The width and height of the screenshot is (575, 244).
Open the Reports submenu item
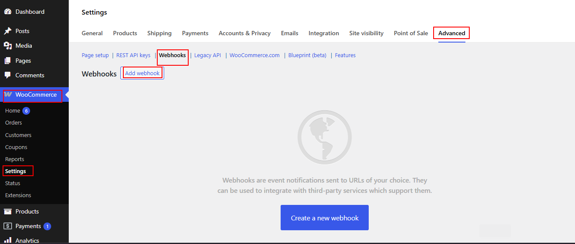pos(15,159)
